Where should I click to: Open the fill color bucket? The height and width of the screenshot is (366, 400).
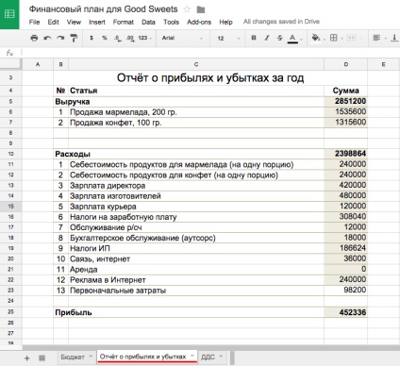point(316,38)
